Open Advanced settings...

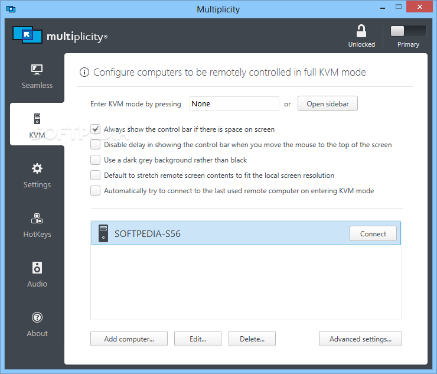tap(360, 339)
